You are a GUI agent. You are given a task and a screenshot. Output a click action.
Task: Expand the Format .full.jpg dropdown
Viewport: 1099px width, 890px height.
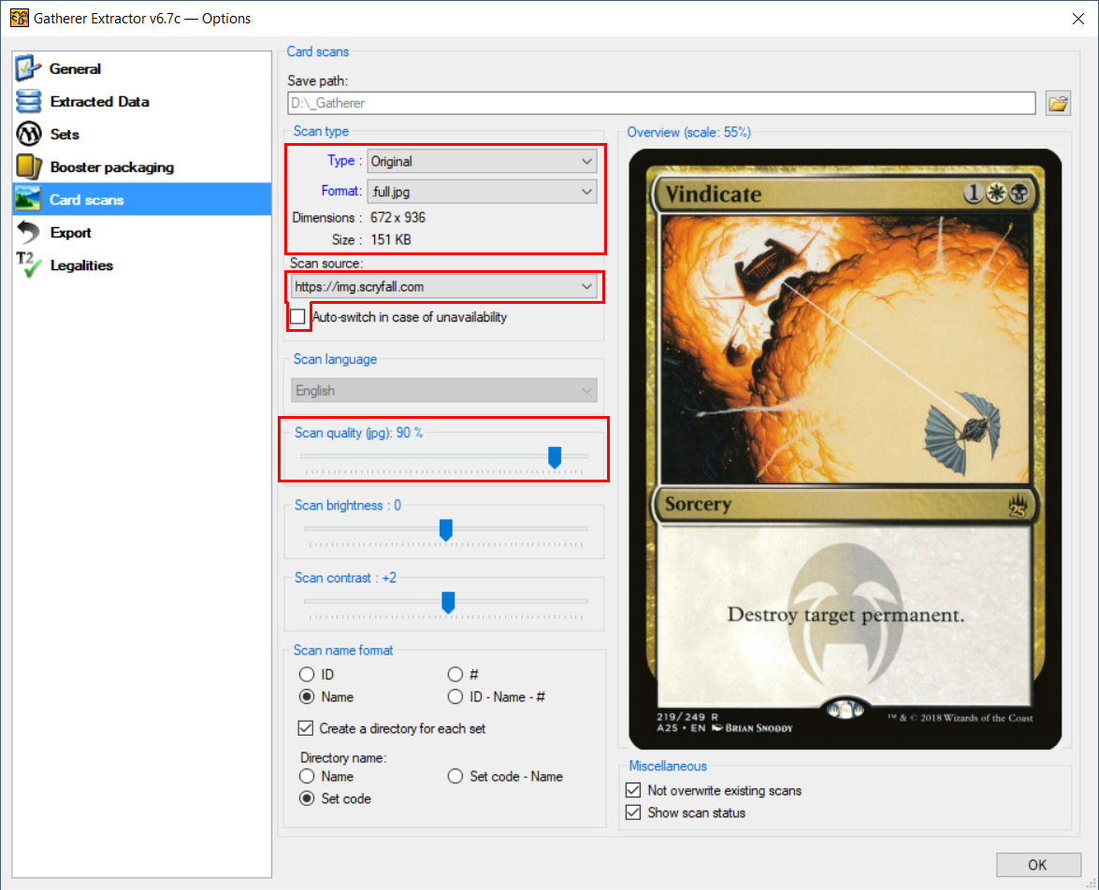point(482,191)
